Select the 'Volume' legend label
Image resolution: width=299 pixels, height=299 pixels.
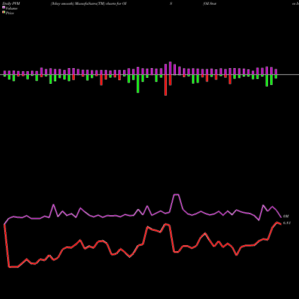[x=11, y=8]
